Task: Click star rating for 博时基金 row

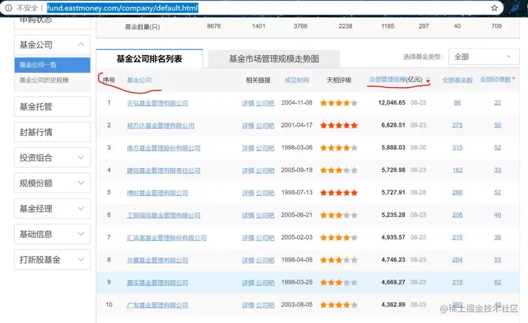Action: (339, 193)
